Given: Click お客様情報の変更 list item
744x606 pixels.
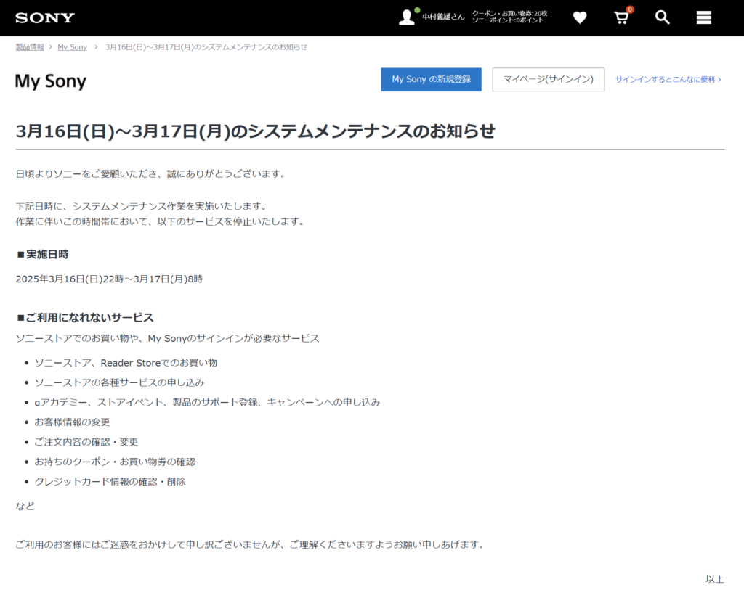Looking at the screenshot, I should (72, 422).
